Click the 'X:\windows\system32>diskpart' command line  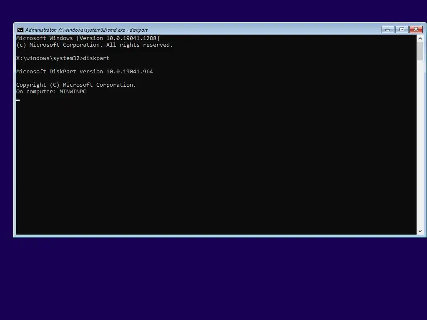tap(63, 58)
